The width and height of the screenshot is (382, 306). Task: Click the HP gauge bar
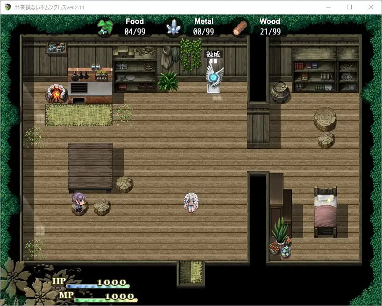[x=98, y=285]
